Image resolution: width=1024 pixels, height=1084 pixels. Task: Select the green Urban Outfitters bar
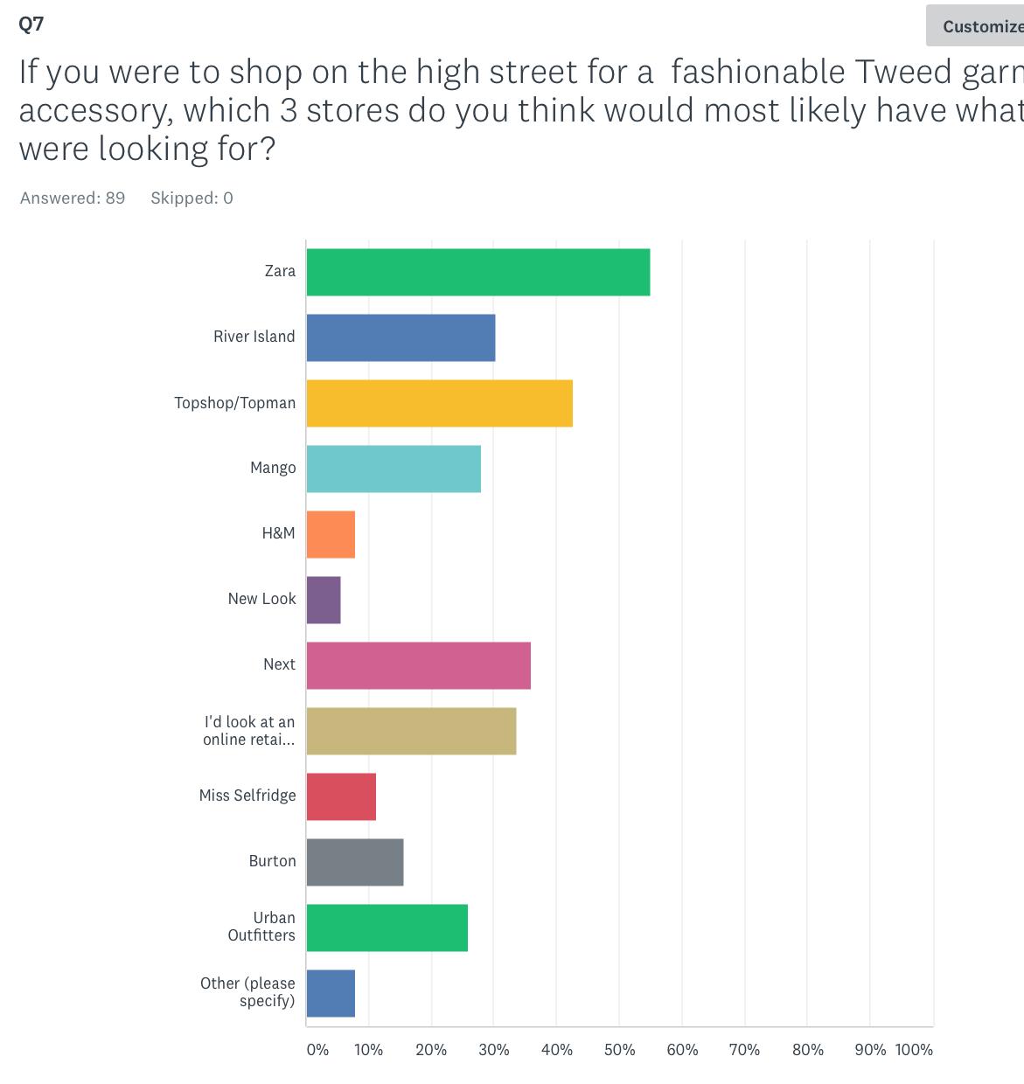click(x=387, y=928)
